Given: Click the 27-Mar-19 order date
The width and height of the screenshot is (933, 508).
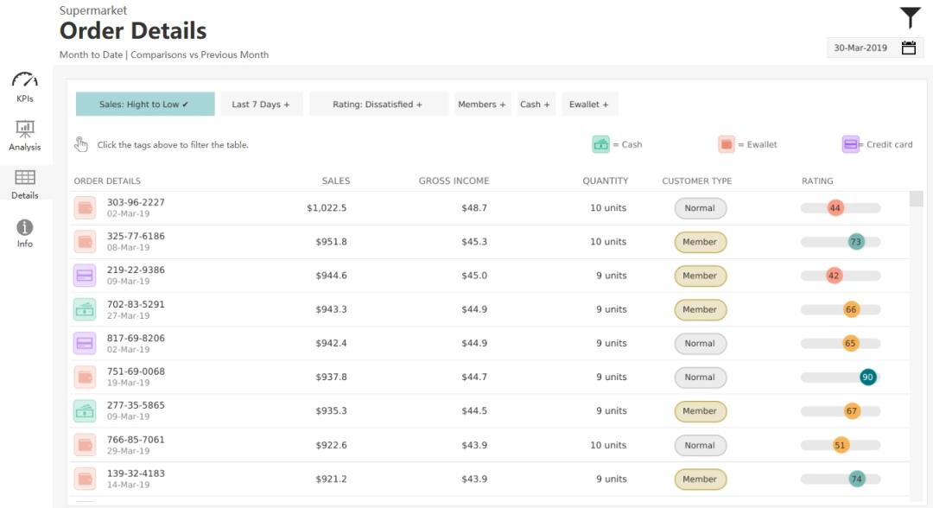Looking at the screenshot, I should (128, 316).
